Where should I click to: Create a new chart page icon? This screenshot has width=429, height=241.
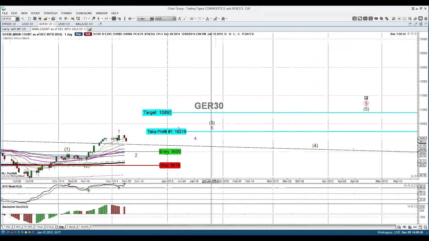pos(29,18)
